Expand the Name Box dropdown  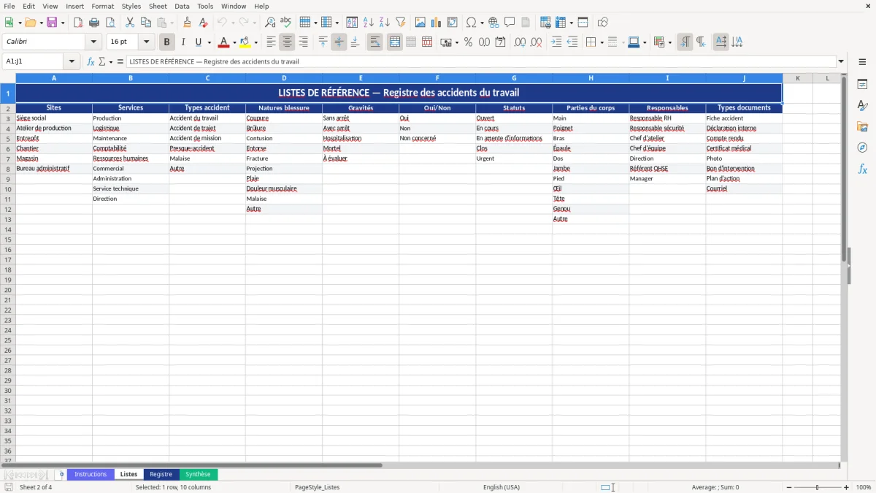pos(72,62)
